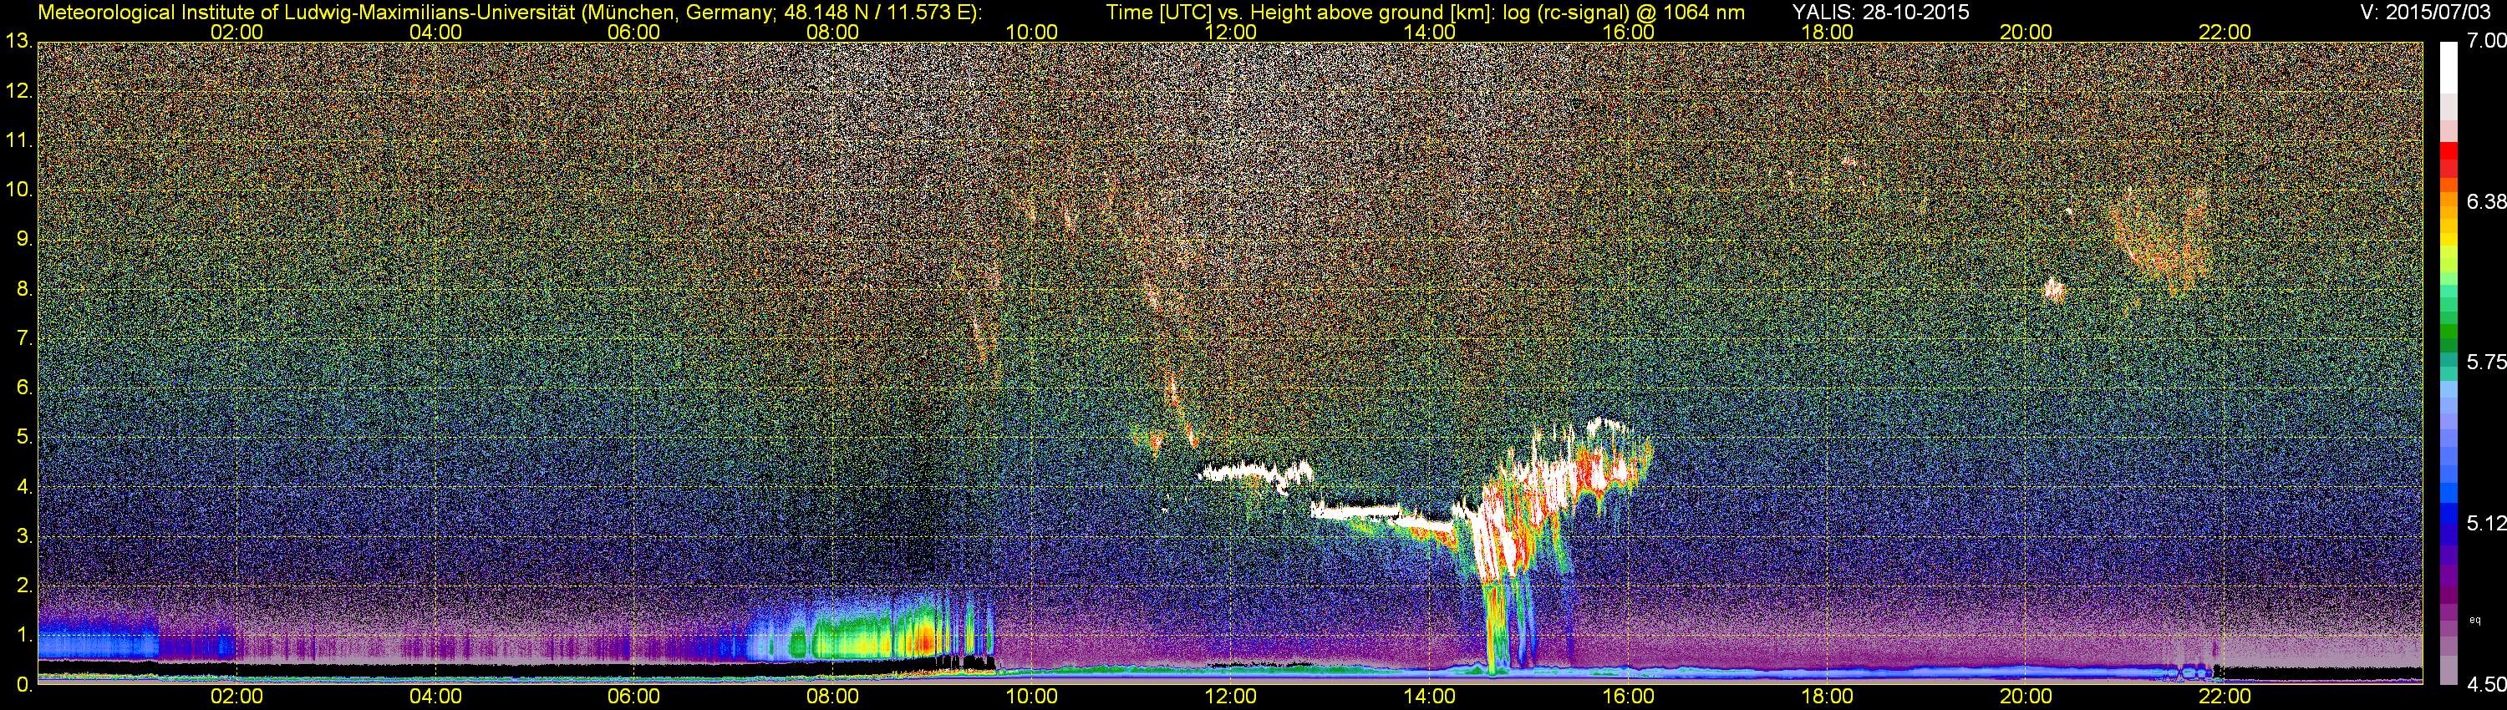Click the Meteorological Institute of Ludwig-Maximilians-Universität title text

click(510, 12)
